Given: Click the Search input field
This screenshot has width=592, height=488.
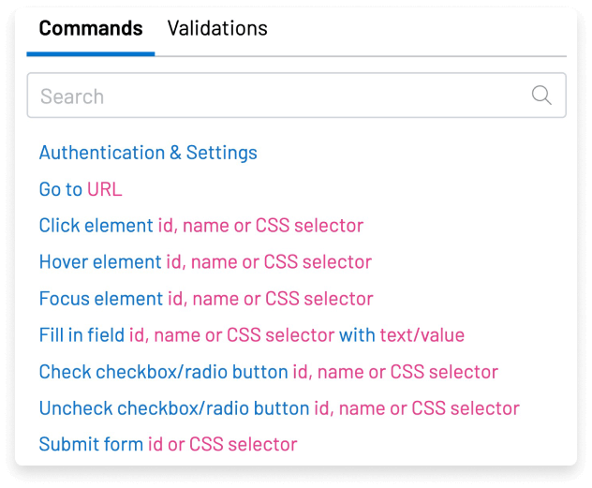Looking at the screenshot, I should pos(281,96).
